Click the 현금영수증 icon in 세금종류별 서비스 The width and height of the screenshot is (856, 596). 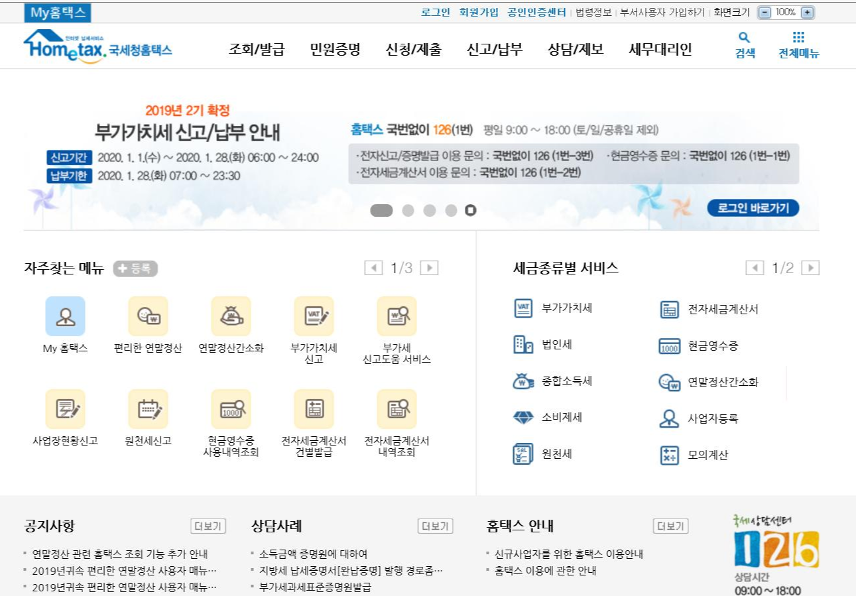tap(669, 346)
